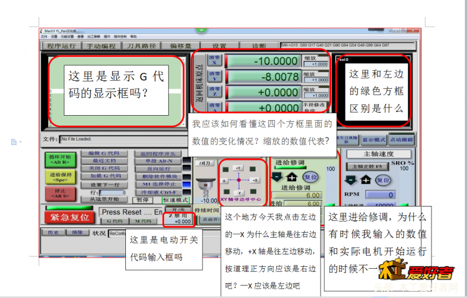Click the RPM value field
This screenshot has height=298, width=467.
380,195
